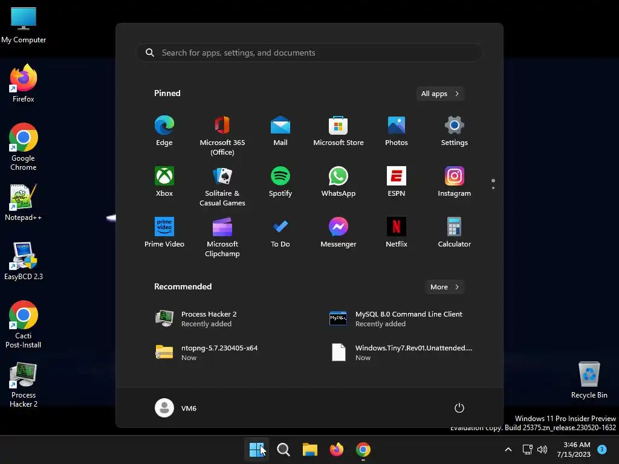Screen dimensions: 619x464
Task: Click the Start menu search field
Action: (x=309, y=53)
